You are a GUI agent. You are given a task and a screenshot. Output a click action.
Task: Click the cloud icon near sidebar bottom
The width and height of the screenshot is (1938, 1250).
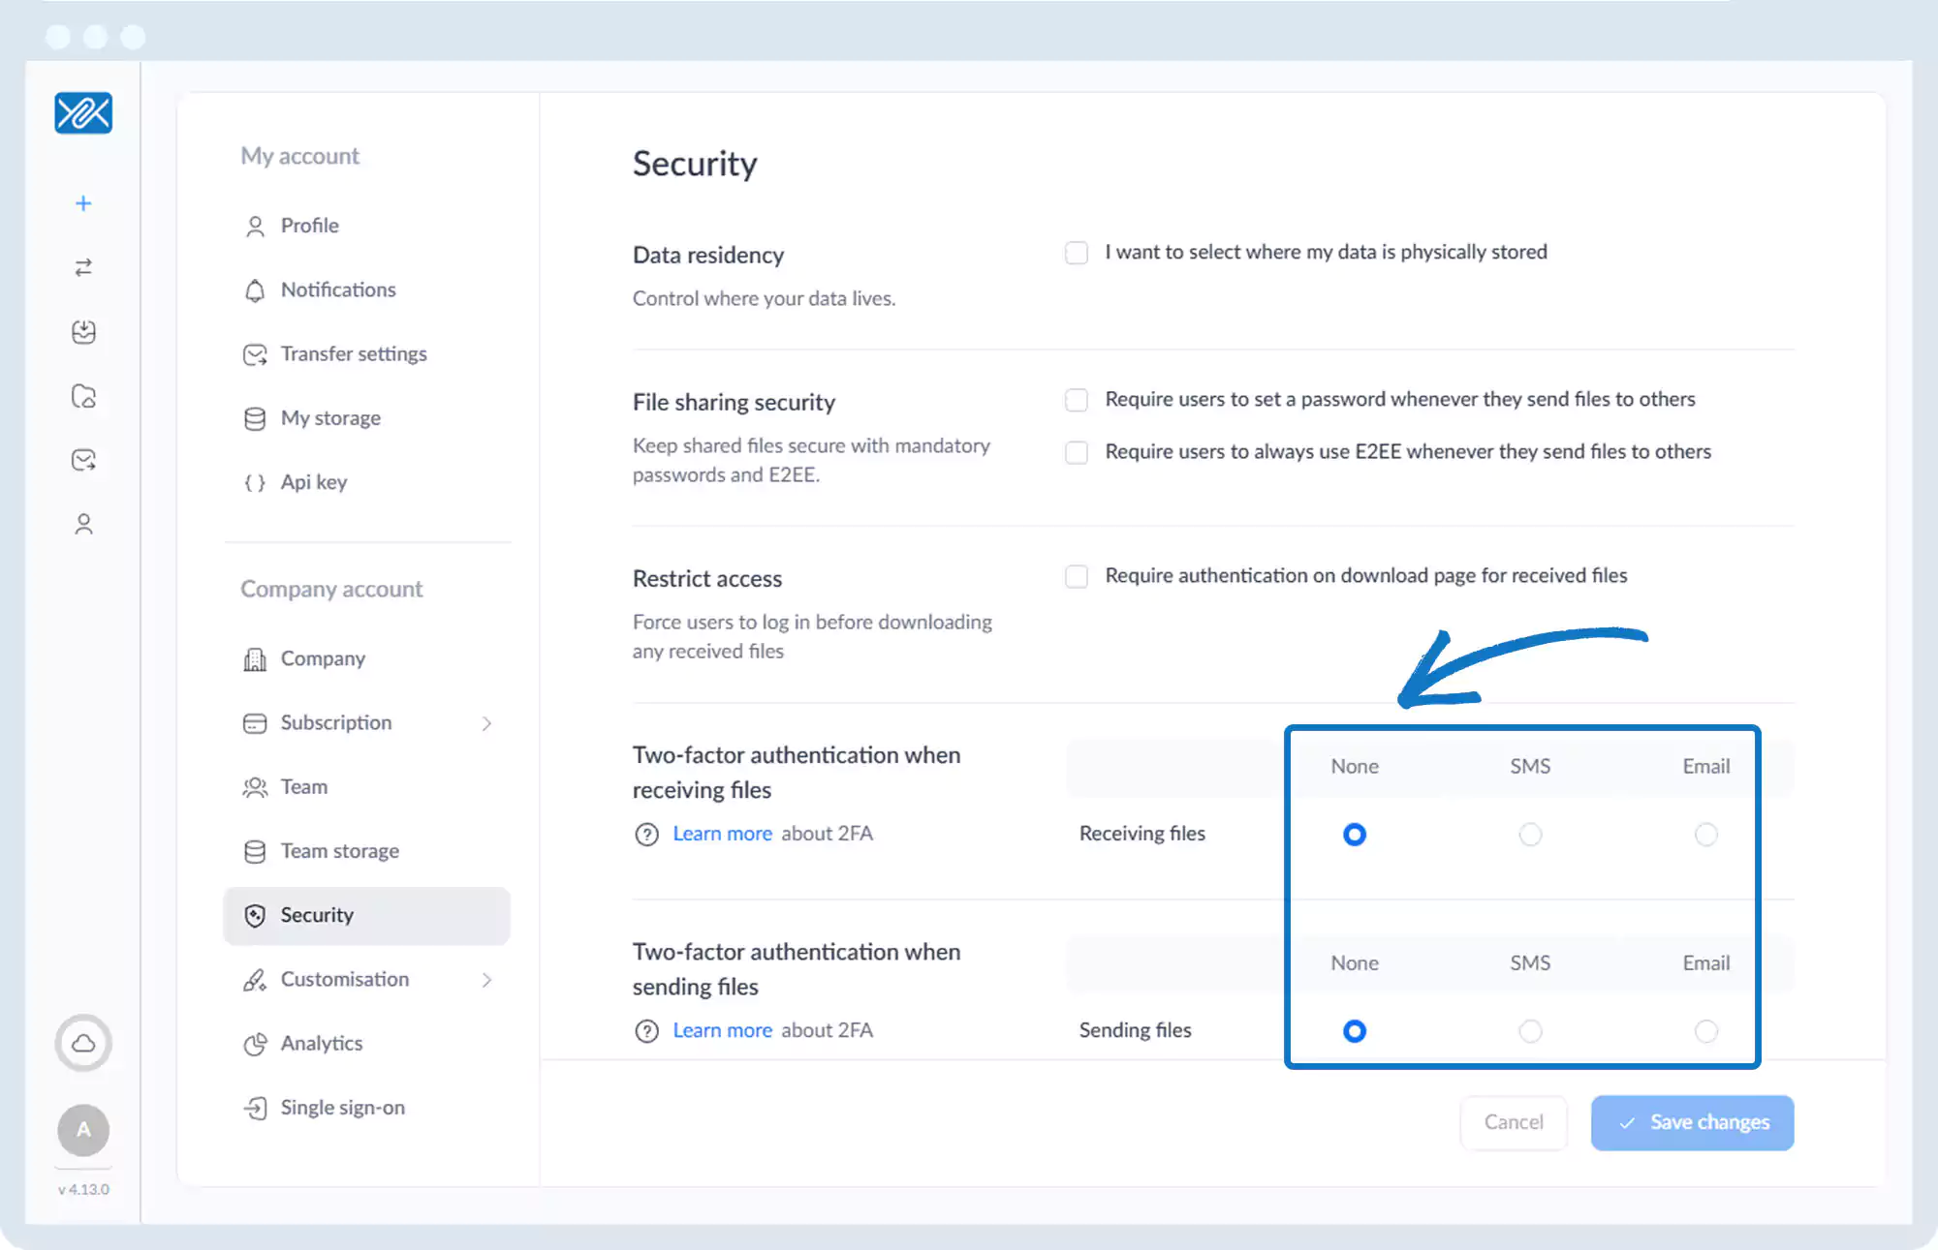[x=83, y=1043]
